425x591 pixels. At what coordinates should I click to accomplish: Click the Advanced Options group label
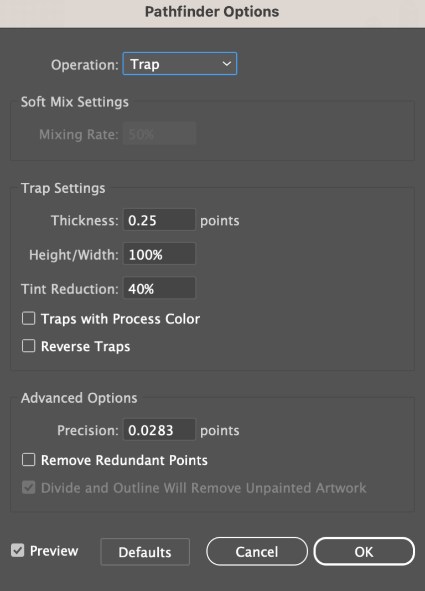(79, 398)
